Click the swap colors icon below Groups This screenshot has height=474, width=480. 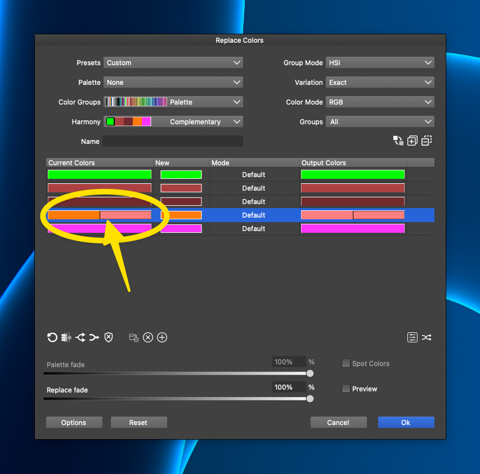[x=398, y=141]
